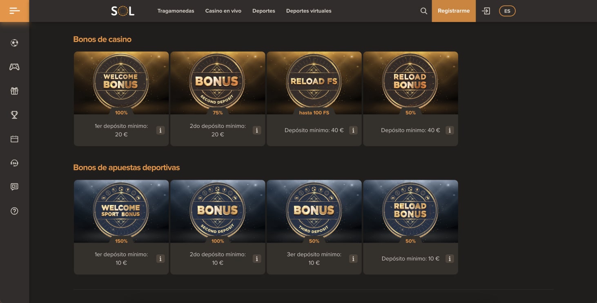Image resolution: width=597 pixels, height=303 pixels.
Task: Open the sport Reload Bonus banner
Action: click(x=410, y=211)
